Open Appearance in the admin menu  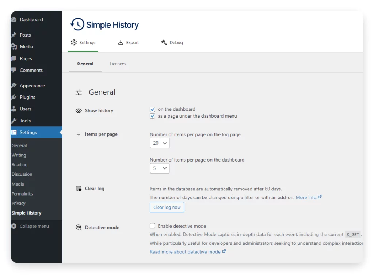36,86
